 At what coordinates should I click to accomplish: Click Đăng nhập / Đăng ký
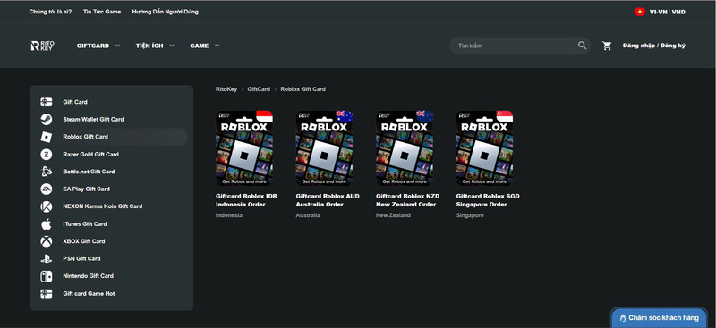click(x=654, y=46)
